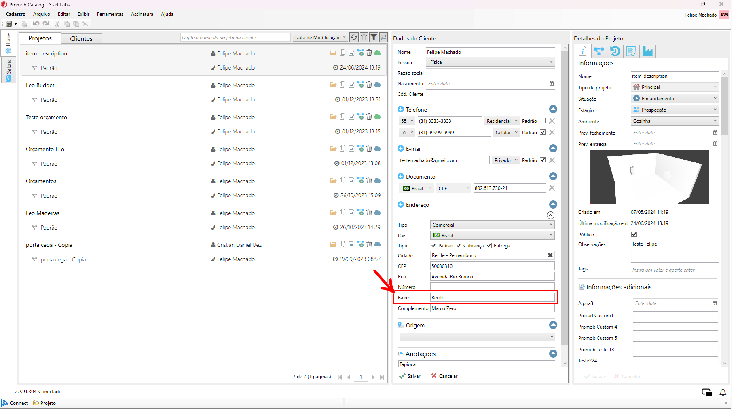Collapse the E-mail section arrow
Viewport: 738px width, 415px height.
[x=553, y=149]
